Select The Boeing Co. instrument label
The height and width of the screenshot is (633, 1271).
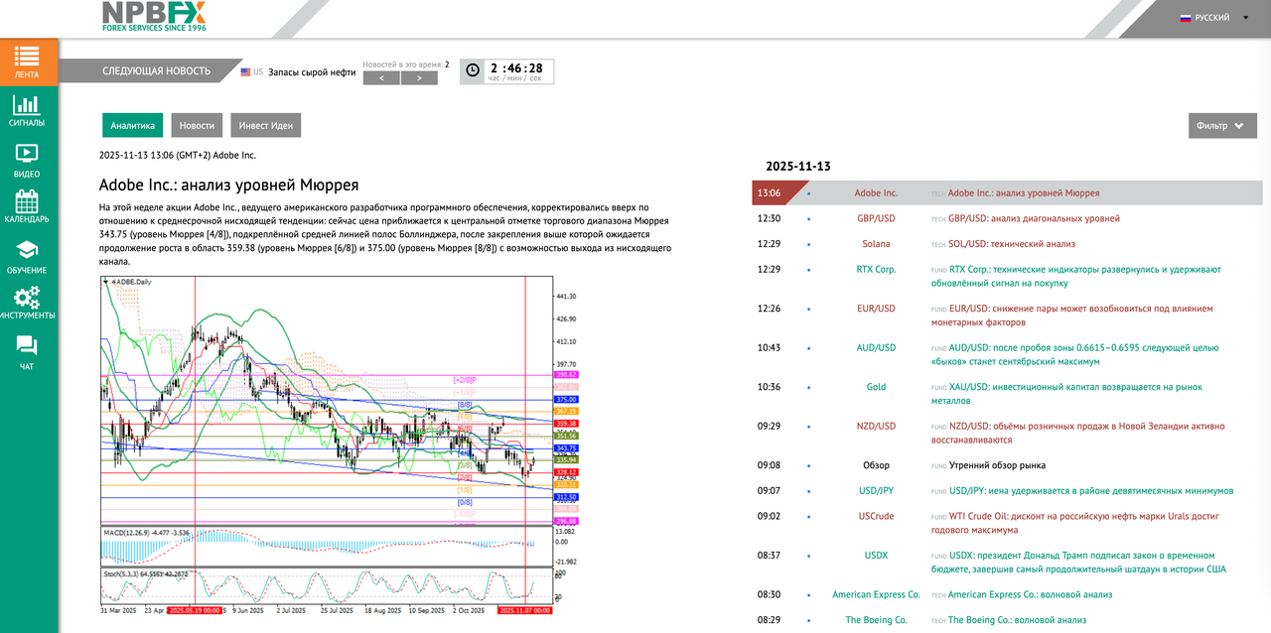point(876,620)
